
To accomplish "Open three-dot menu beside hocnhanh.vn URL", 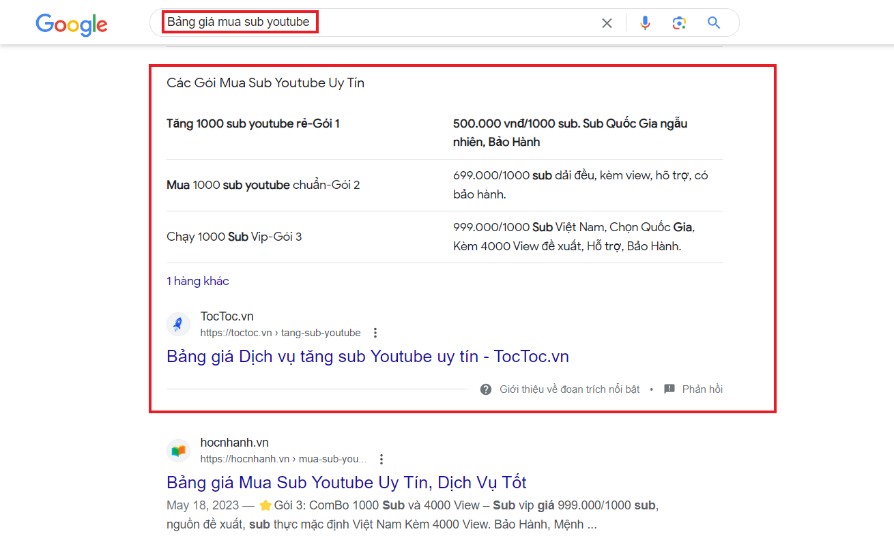I will [381, 459].
